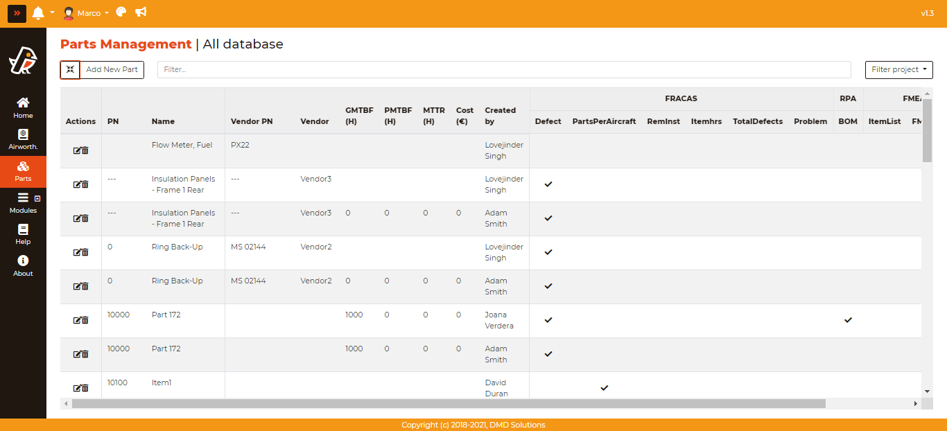Open the color theme palette icon
947x431 pixels.
[x=121, y=12]
